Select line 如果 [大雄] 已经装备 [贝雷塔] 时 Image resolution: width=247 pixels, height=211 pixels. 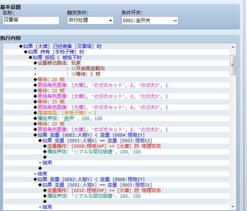click(x=116, y=46)
